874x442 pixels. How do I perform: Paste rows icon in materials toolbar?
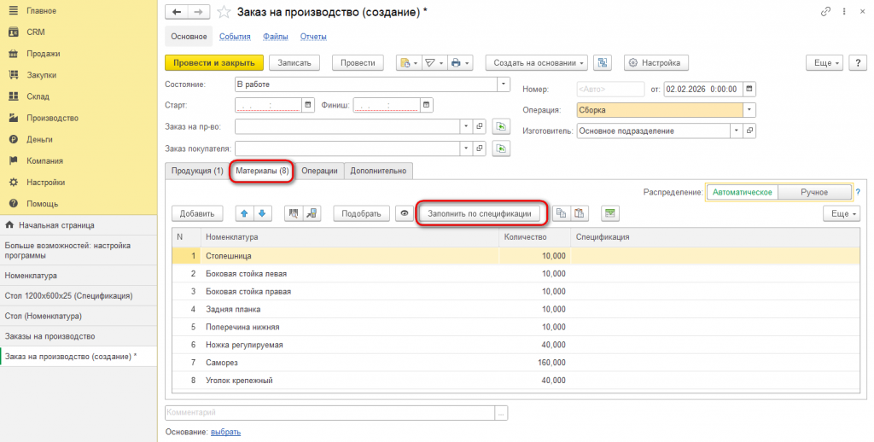(x=580, y=213)
